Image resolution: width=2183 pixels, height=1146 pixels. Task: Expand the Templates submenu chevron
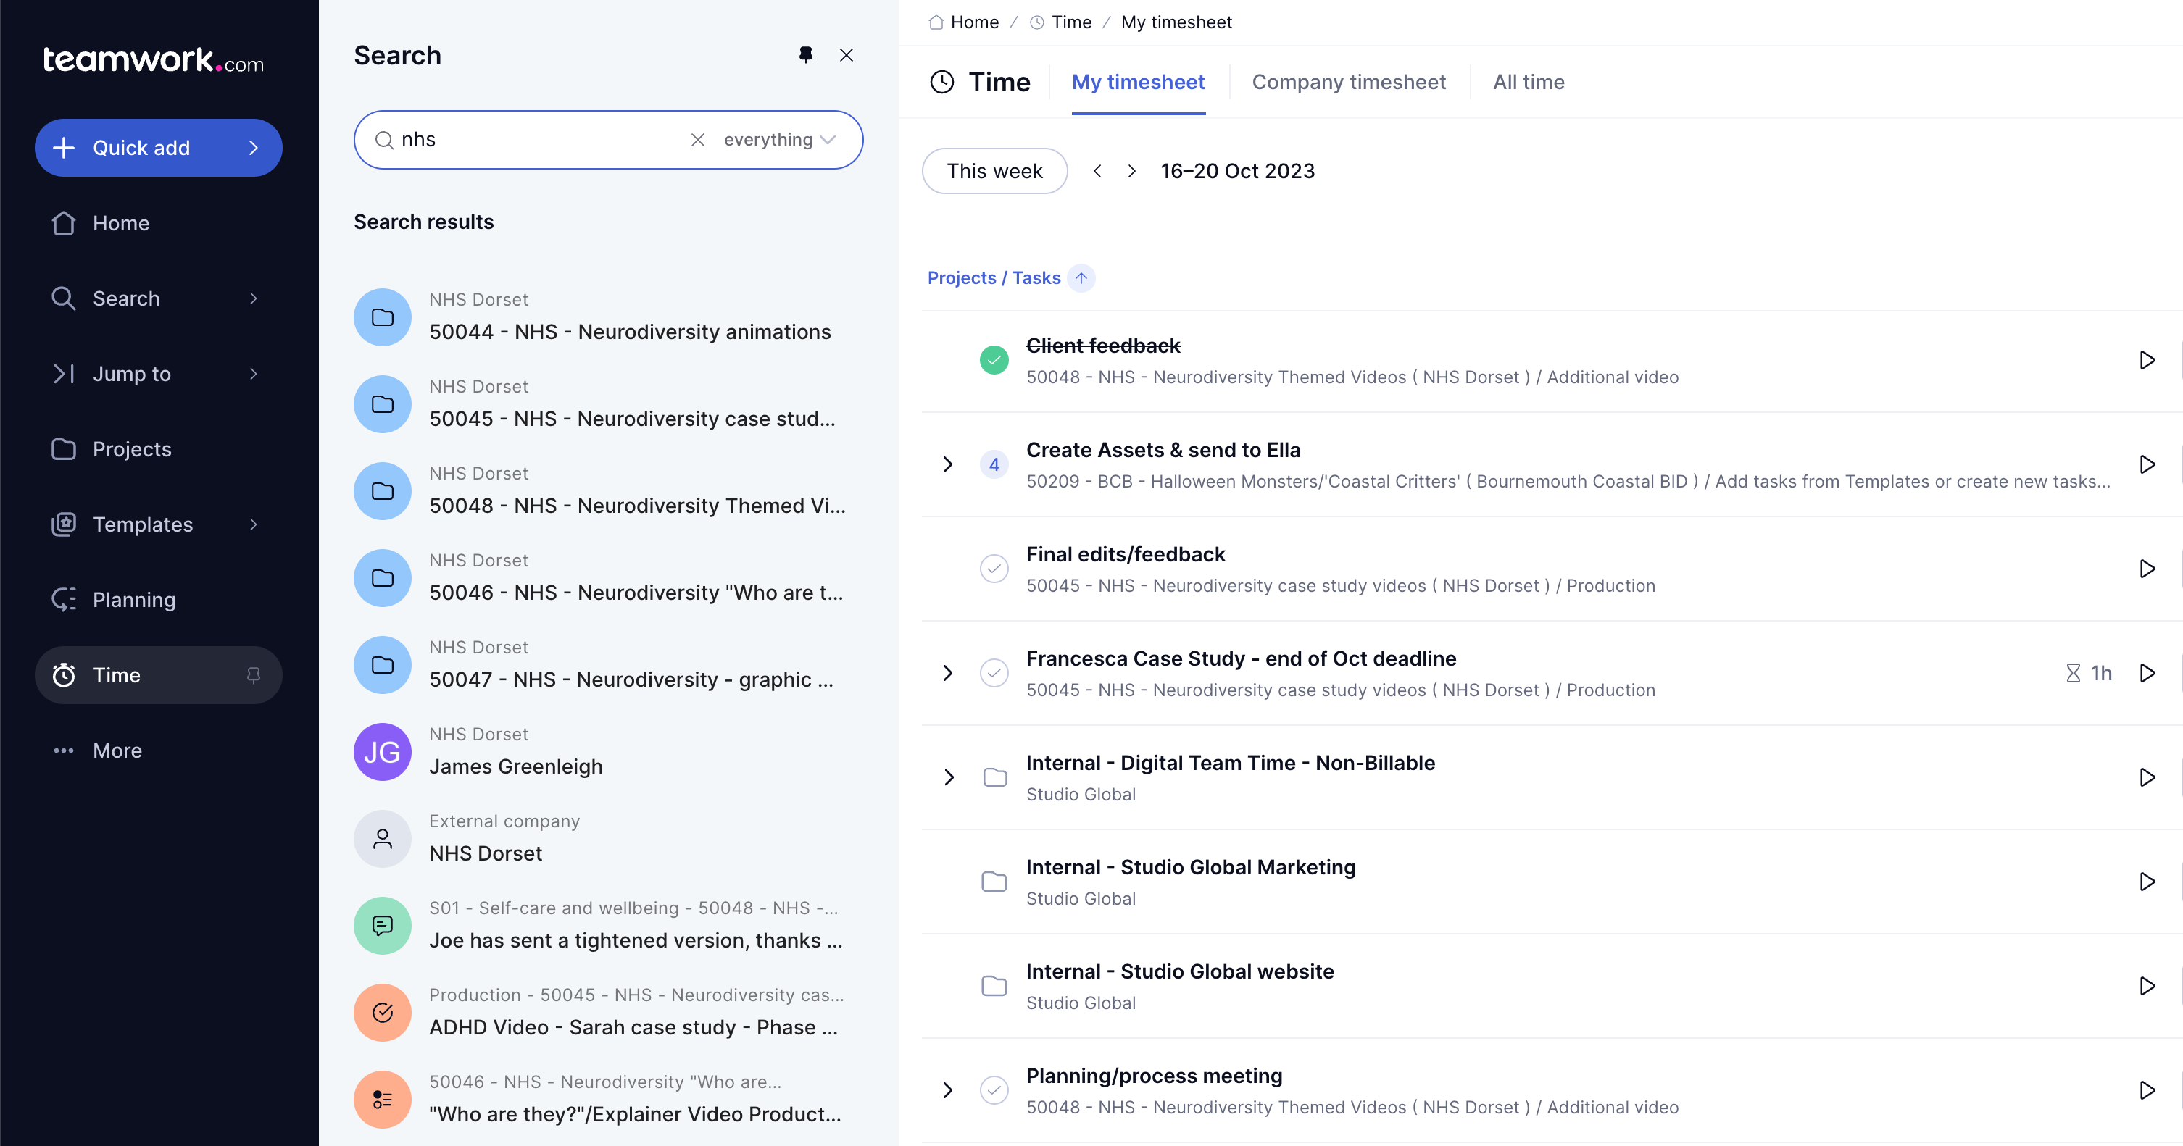coord(254,524)
